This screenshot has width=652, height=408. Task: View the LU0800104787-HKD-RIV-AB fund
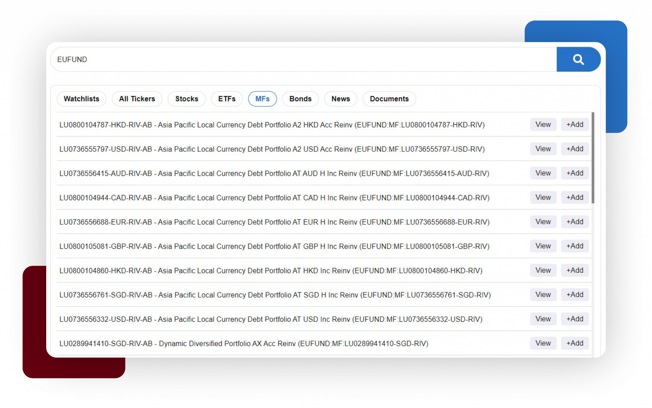click(543, 124)
